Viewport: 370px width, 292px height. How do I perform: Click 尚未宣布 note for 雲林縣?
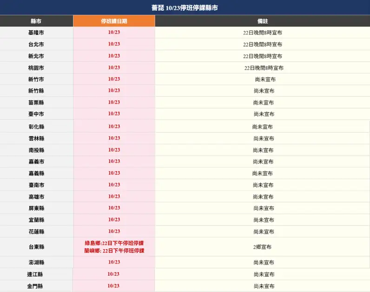(264, 139)
